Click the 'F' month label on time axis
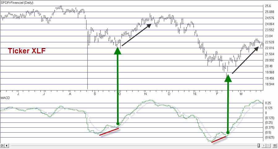This screenshot has width=278, height=149. click(217, 94)
